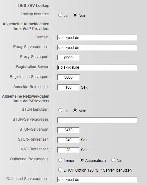Screen dimensions: 147x185
Task: Click the Proxy-Serverport field
Action: pyautogui.click(x=69, y=58)
